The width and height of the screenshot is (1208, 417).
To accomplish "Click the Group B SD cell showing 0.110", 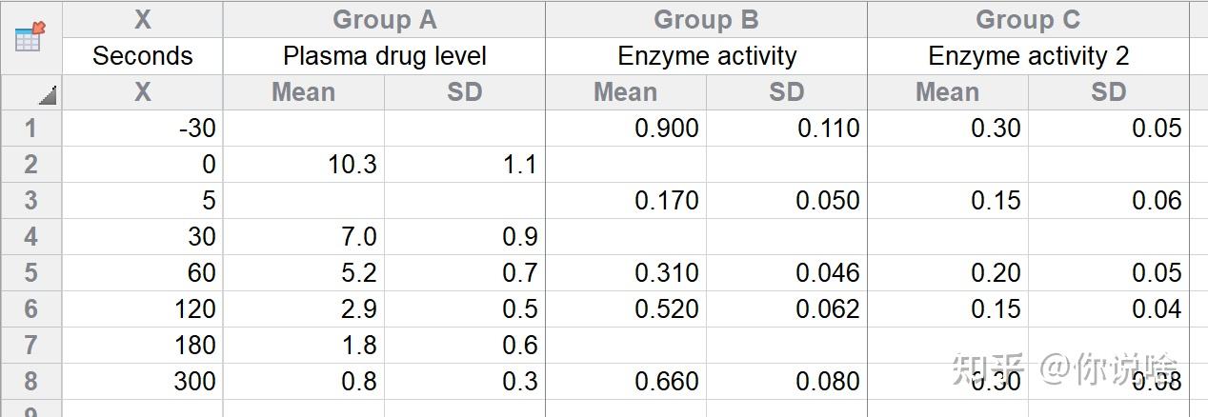I will 786,129.
